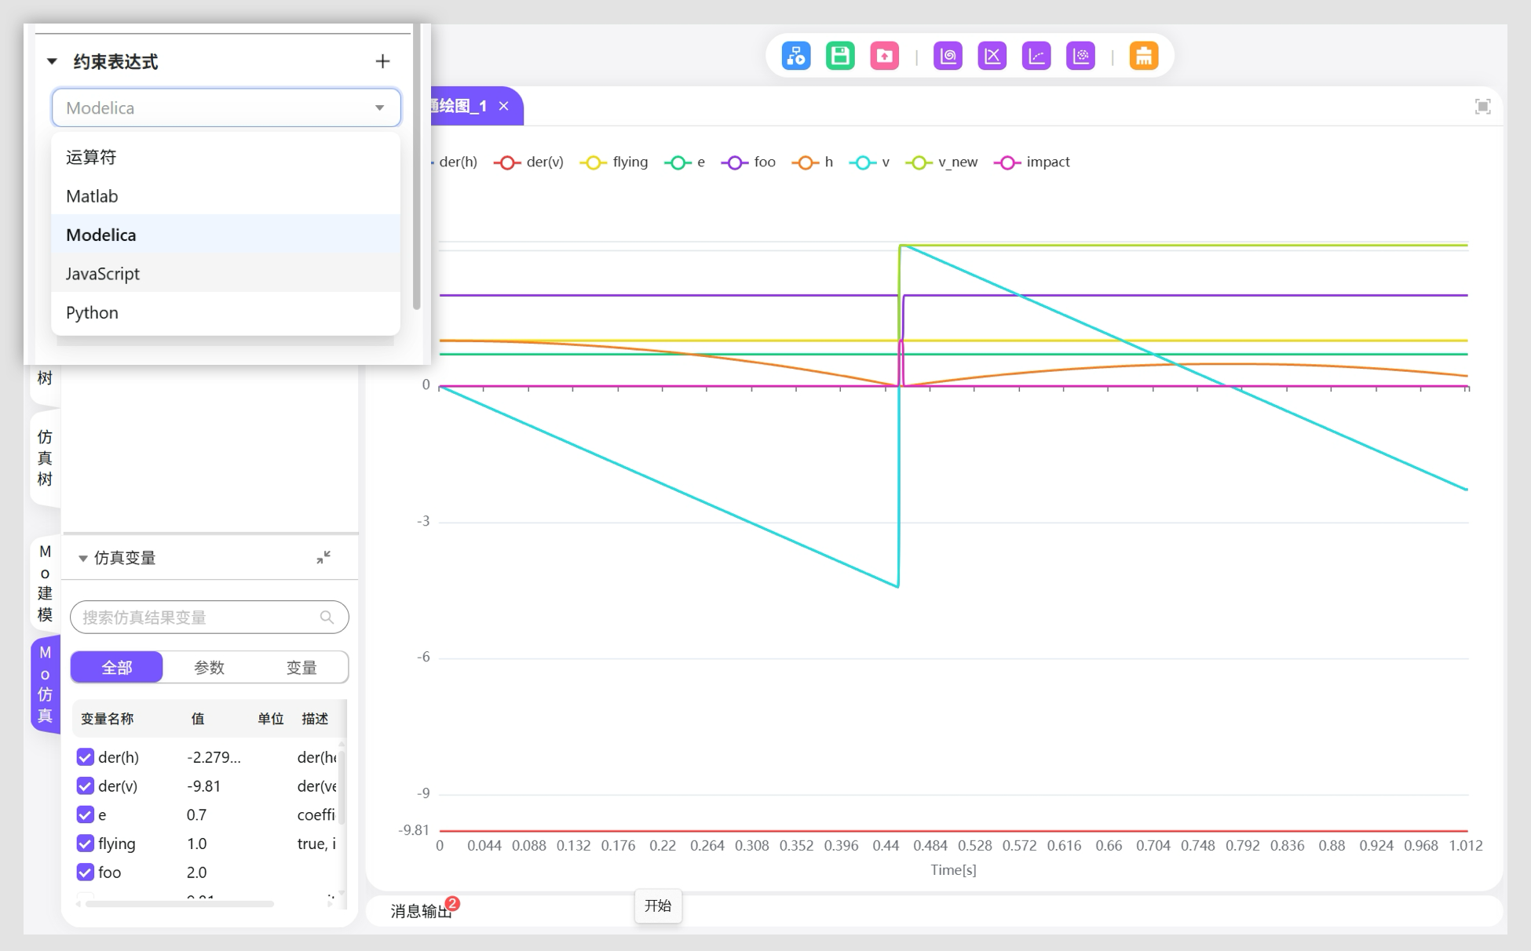
Task: Uncheck the foo variable checkbox
Action: pos(85,872)
